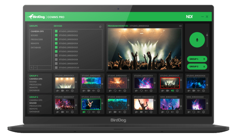Screen dimensions: 237x138
Task: Click the large green microphone talk button
Action: point(197,40)
